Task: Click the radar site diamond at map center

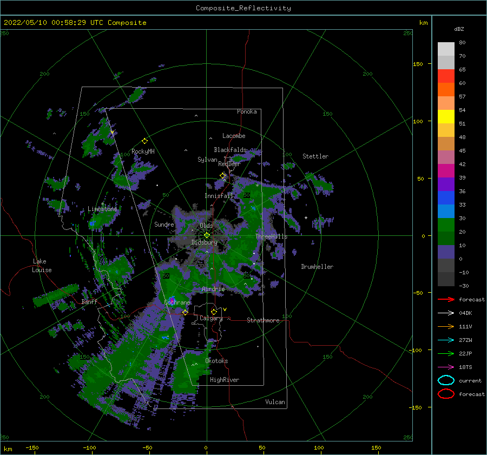Action: pos(207,235)
